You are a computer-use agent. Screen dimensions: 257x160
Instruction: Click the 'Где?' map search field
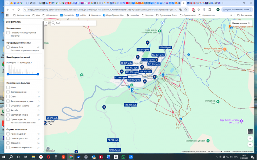tap(73, 23)
